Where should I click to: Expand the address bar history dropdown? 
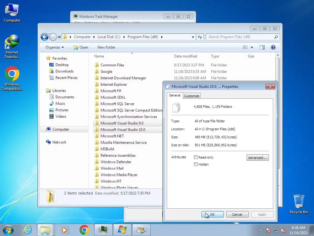tap(193, 37)
